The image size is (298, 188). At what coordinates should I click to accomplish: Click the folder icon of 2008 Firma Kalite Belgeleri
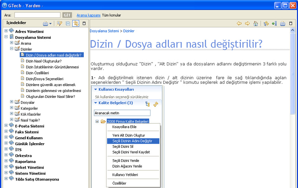(103, 121)
